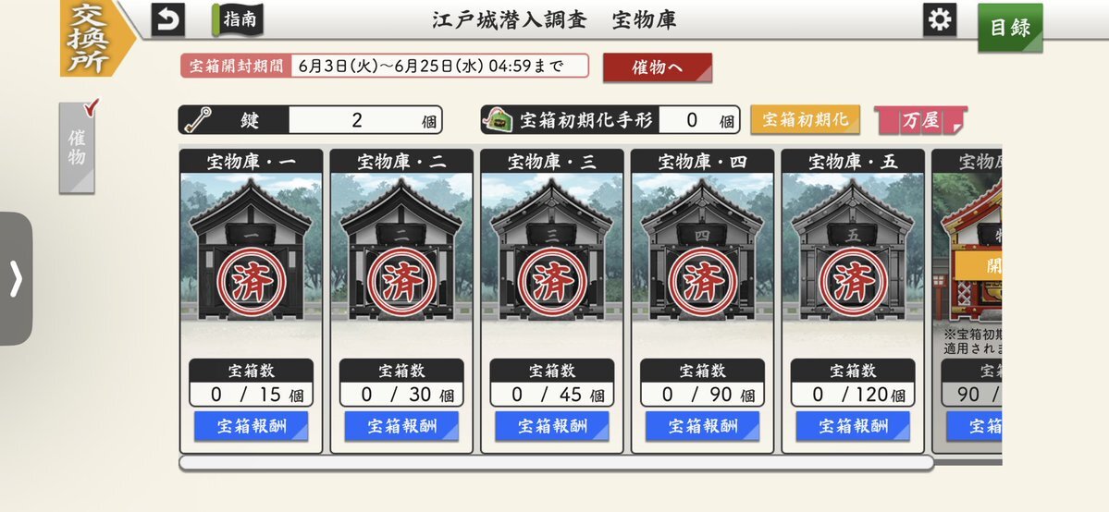View 宝箱報酬 for 宝物庫・二
The width and height of the screenshot is (1109, 512).
tap(401, 426)
